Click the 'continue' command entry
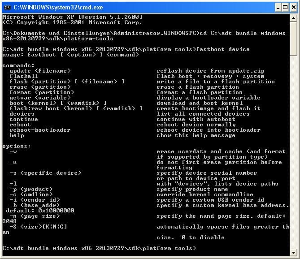300x259 pixels. [x=24, y=119]
